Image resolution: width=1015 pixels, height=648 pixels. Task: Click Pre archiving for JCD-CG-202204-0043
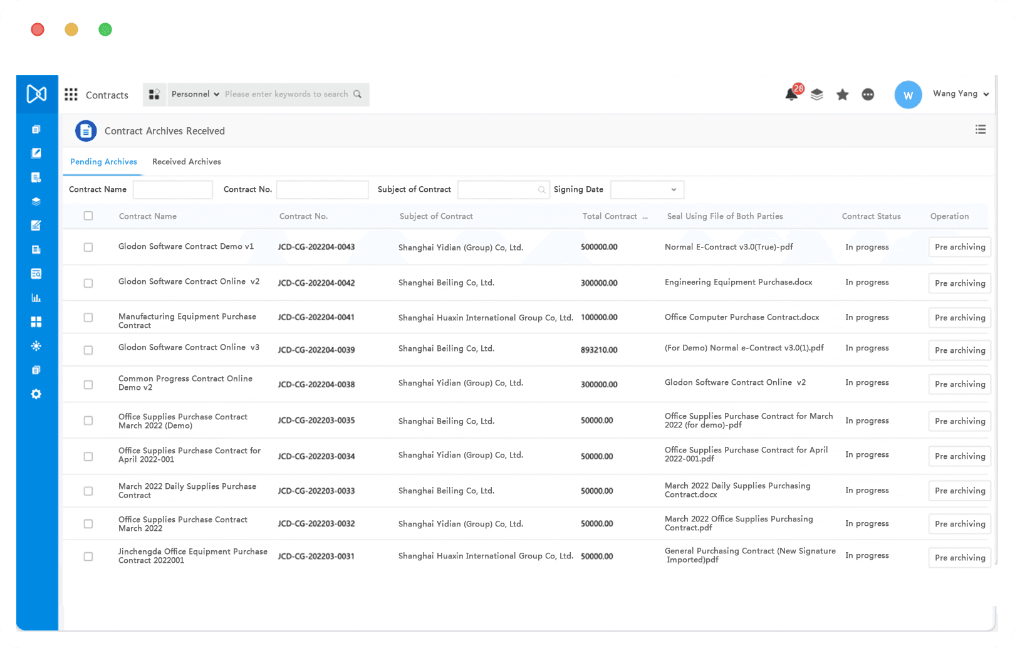[959, 247]
